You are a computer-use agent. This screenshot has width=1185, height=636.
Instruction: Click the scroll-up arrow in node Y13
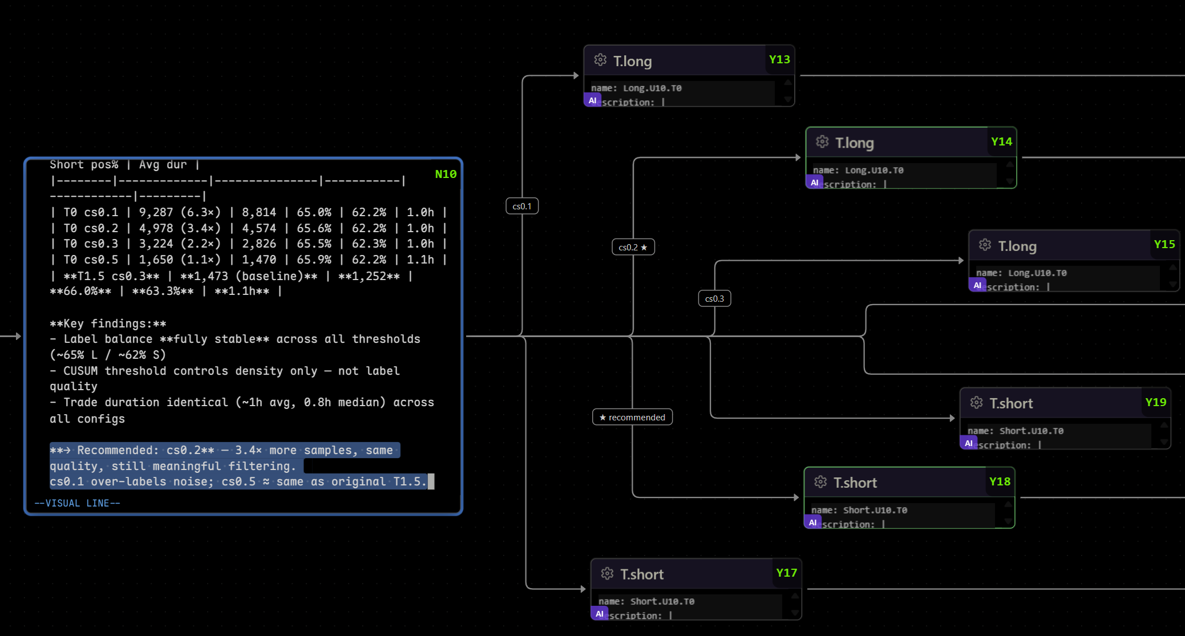click(x=787, y=82)
